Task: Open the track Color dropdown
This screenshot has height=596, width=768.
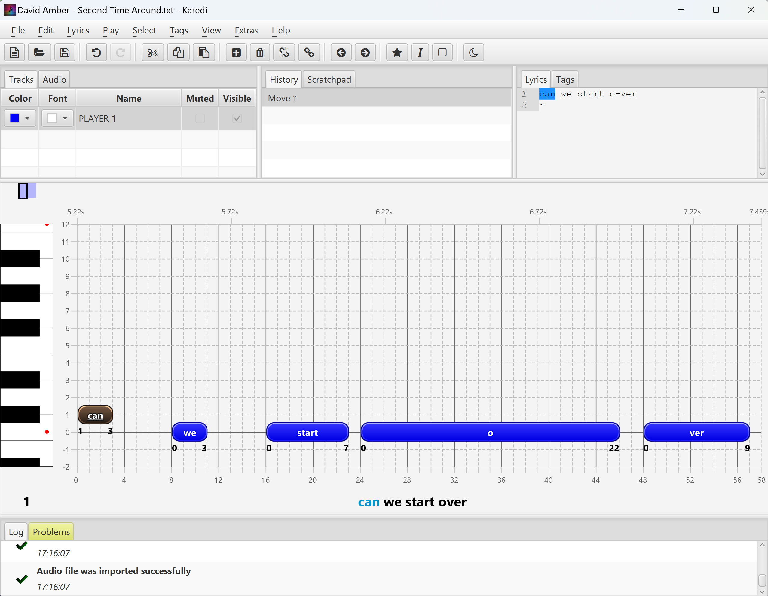Action: [x=27, y=118]
